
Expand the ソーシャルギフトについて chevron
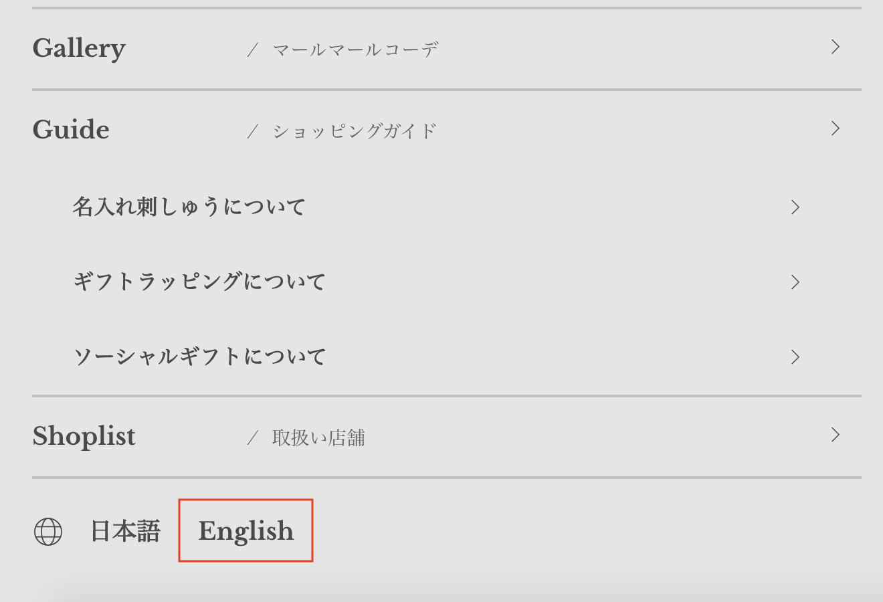click(795, 357)
